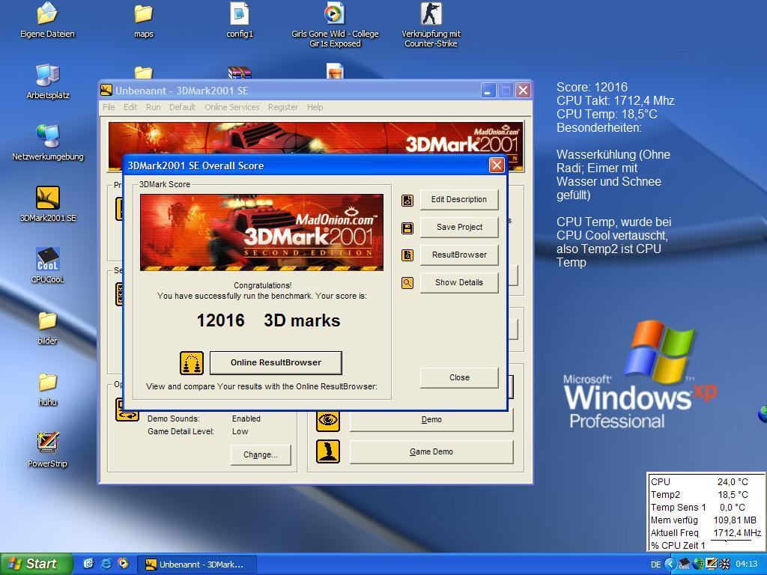Image resolution: width=767 pixels, height=575 pixels.
Task: Click the Counter-Strike shortcut on the desktop
Action: pos(431,14)
